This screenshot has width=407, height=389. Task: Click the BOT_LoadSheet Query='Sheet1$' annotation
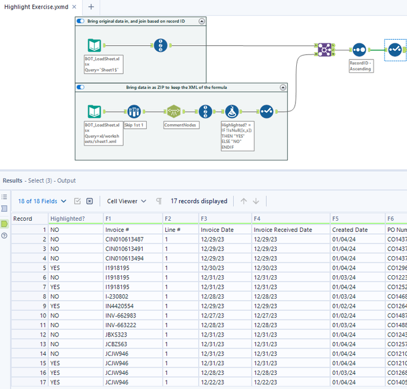[103, 64]
